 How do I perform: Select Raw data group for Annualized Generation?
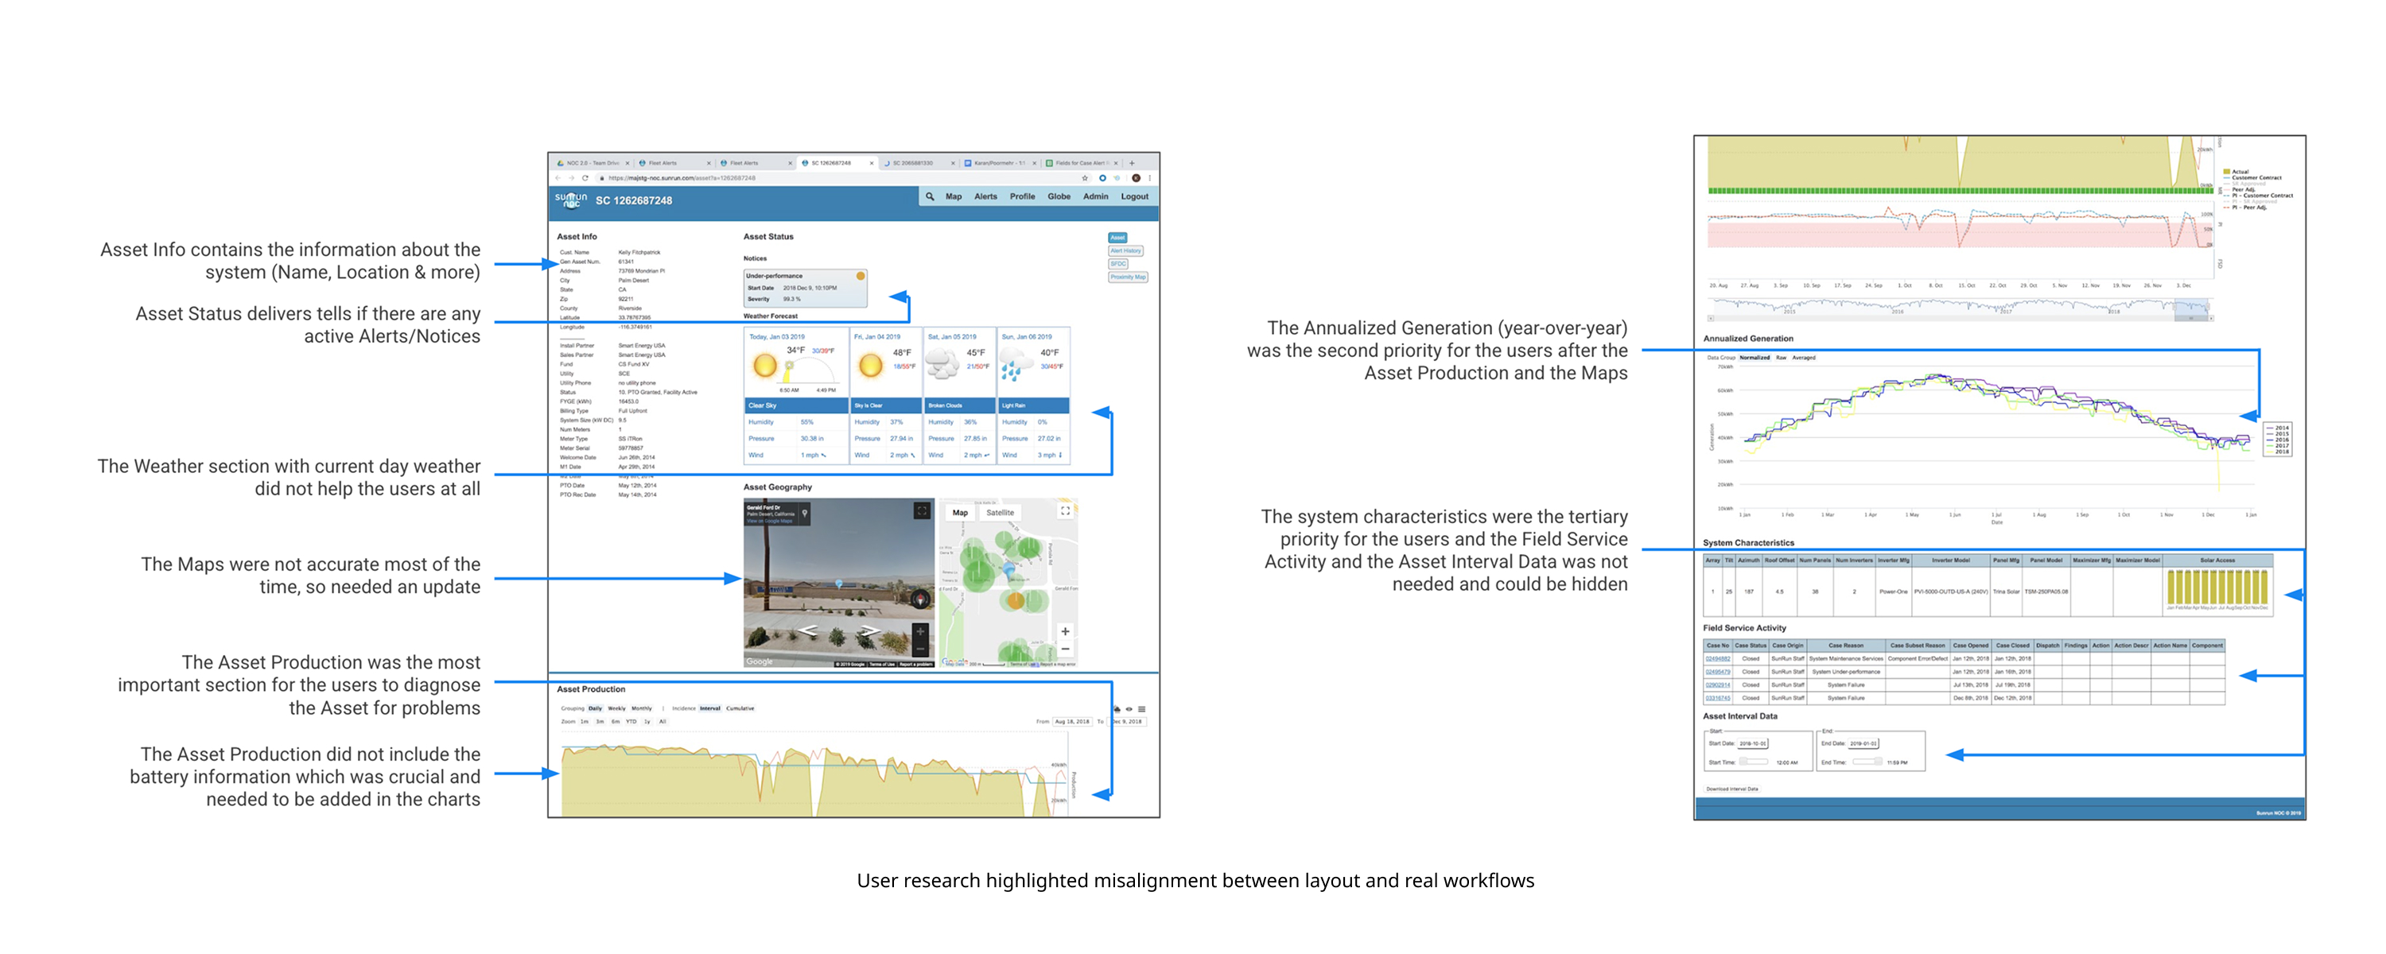1780,358
